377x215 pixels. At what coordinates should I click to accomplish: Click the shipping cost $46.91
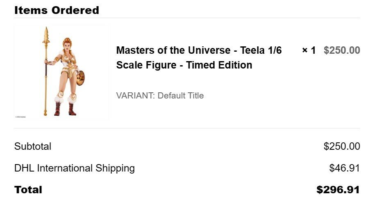[345, 168]
